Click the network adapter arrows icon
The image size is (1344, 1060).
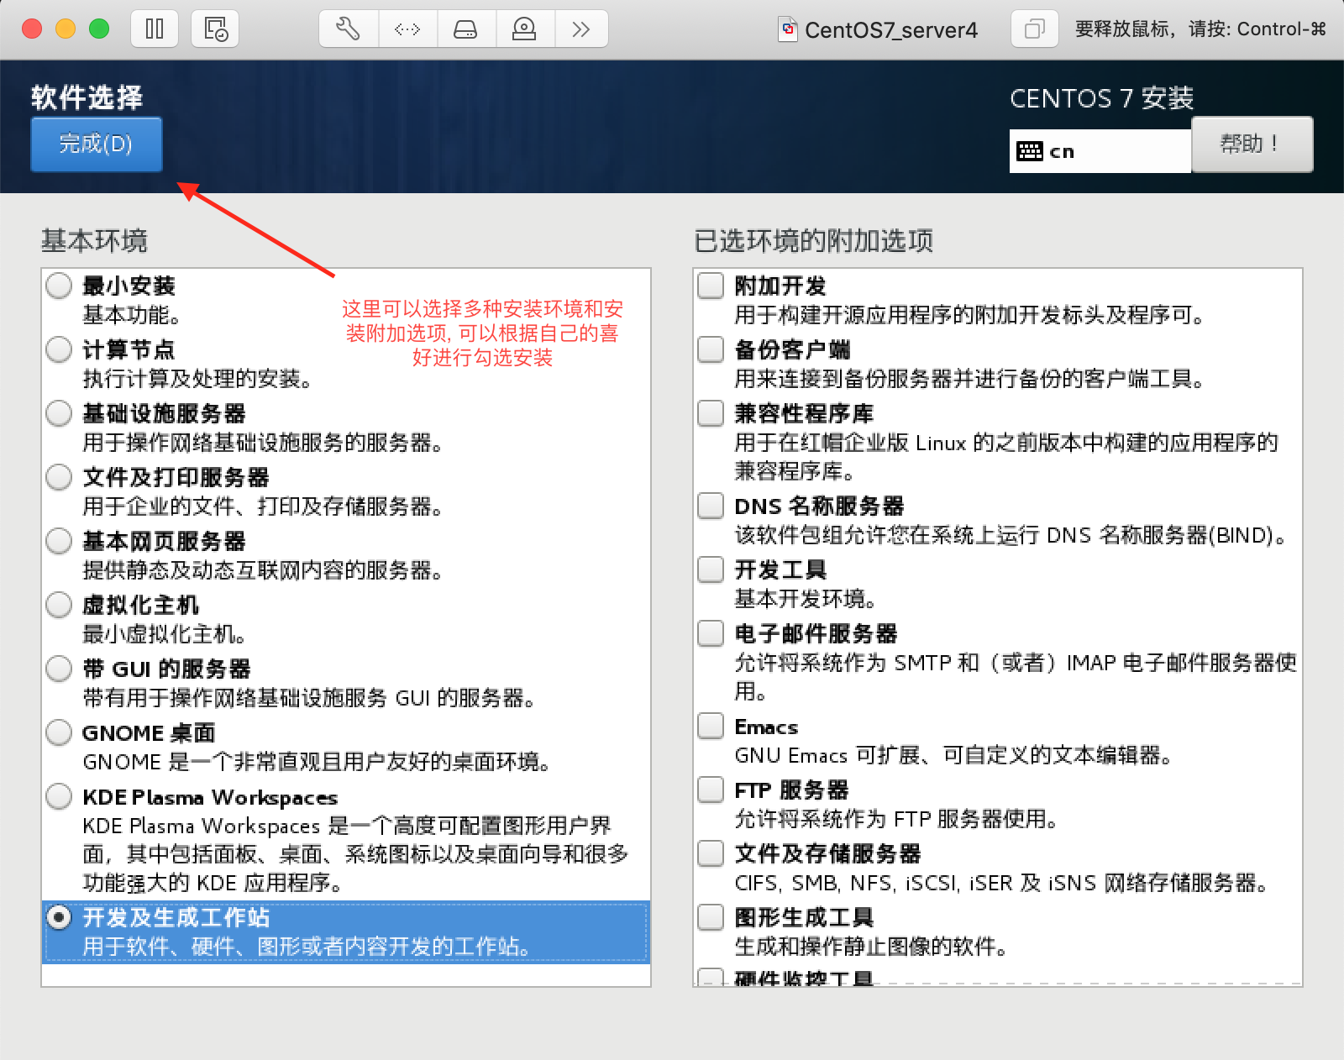click(x=407, y=29)
